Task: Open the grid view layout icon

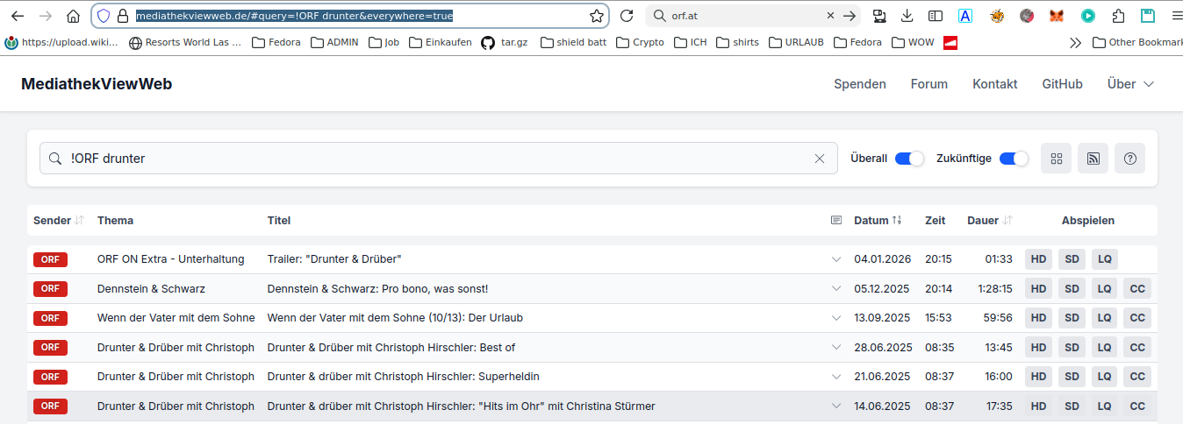Action: coord(1056,159)
